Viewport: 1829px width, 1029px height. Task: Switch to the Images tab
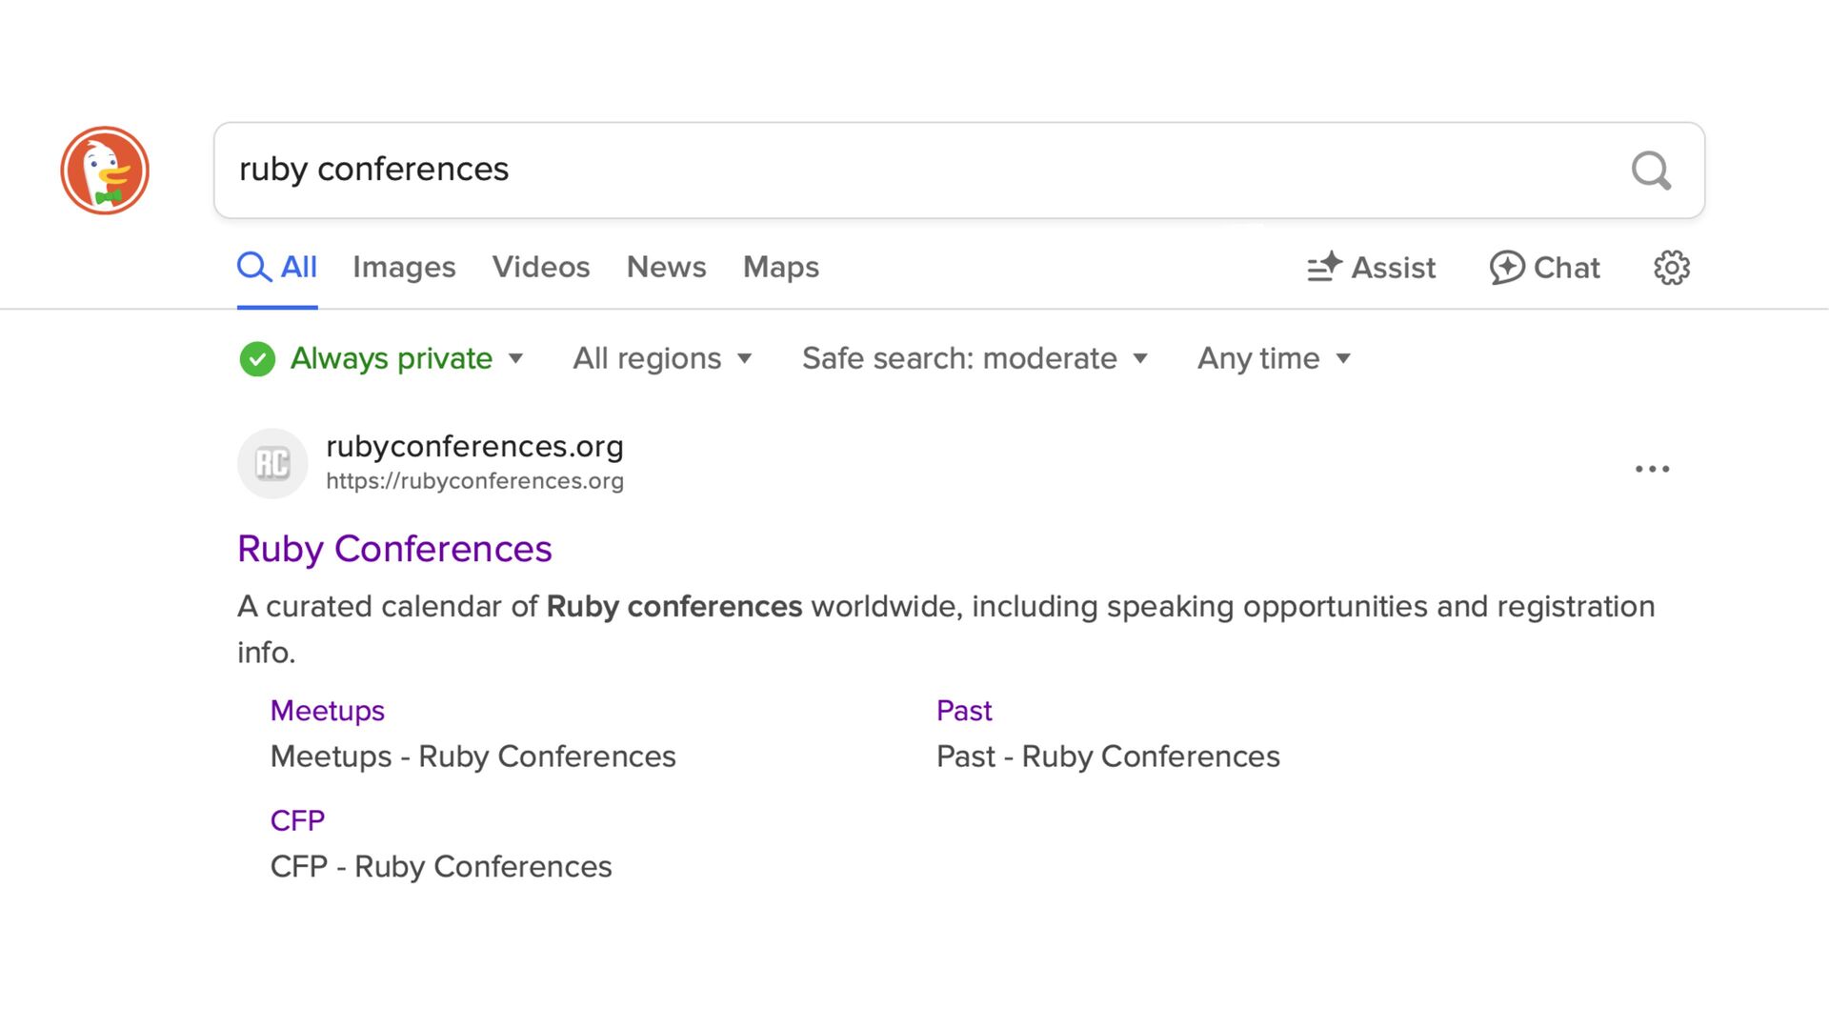tap(404, 268)
